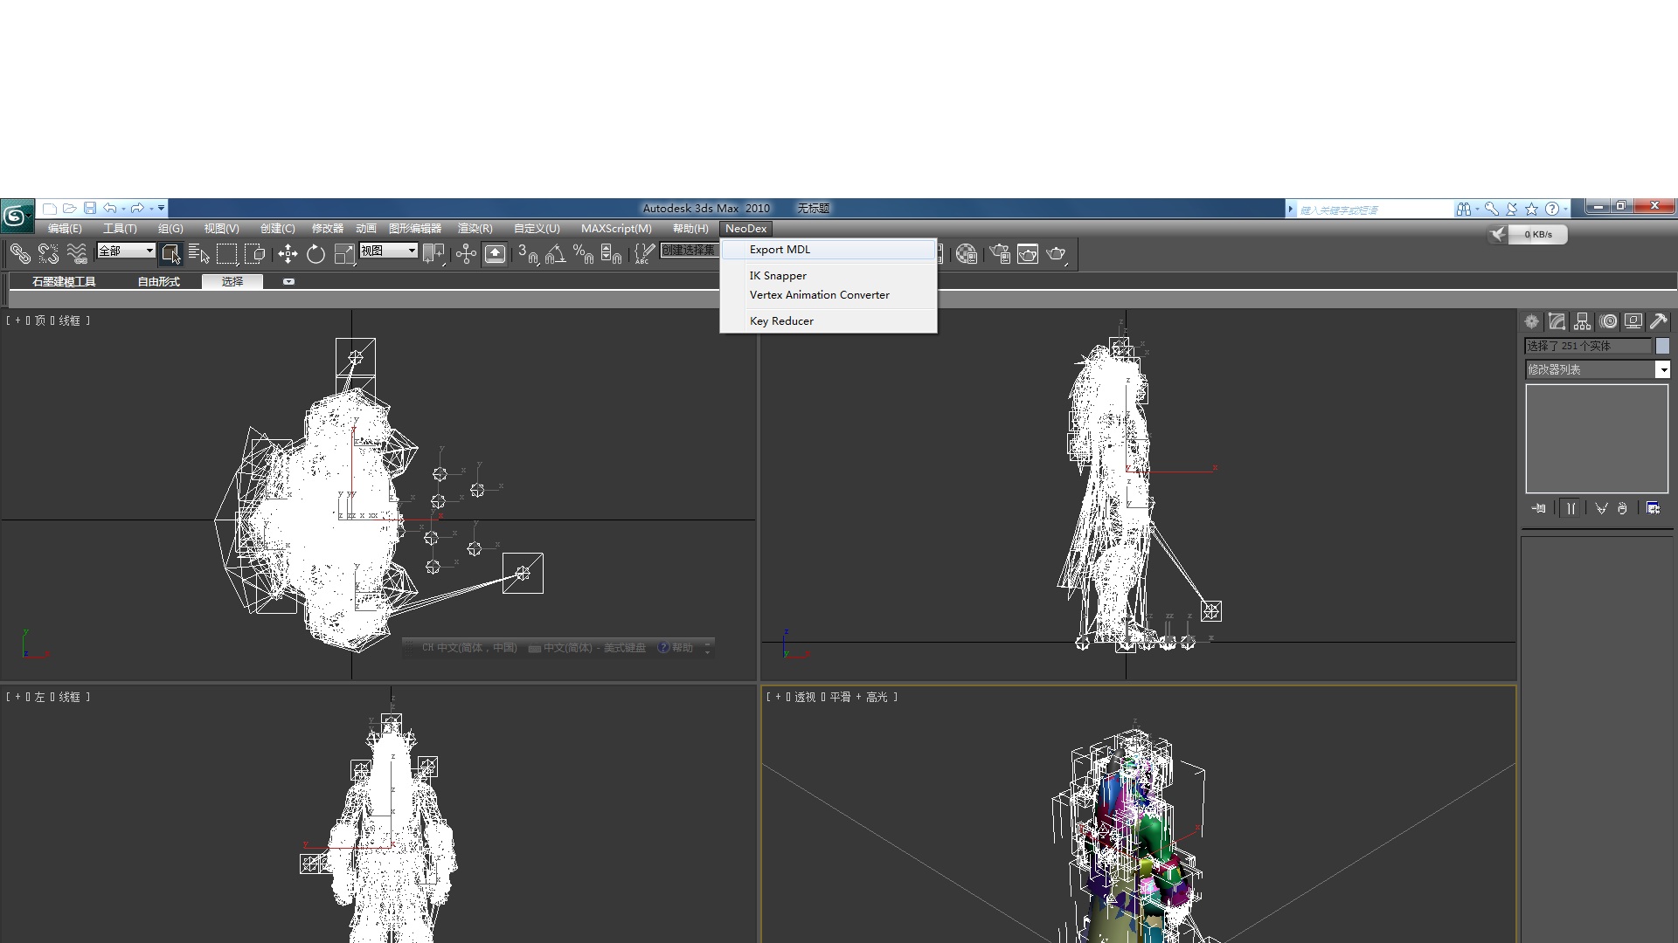Viewport: 1678px width, 943px height.
Task: Choose Export MDL from NeoDex menu
Action: click(829, 250)
